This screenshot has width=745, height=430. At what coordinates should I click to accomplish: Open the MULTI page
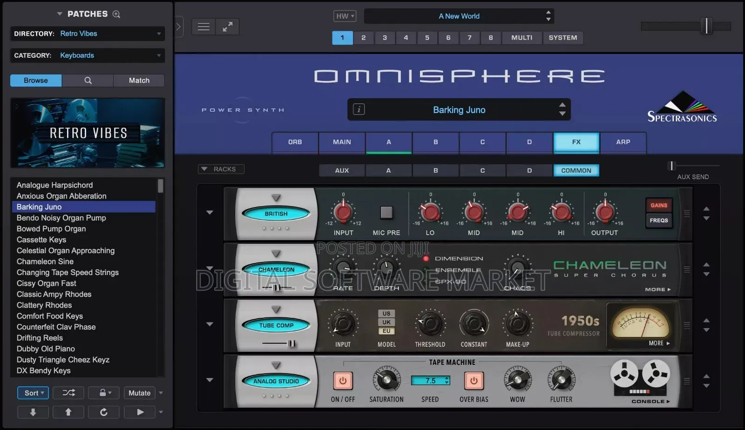coord(521,38)
